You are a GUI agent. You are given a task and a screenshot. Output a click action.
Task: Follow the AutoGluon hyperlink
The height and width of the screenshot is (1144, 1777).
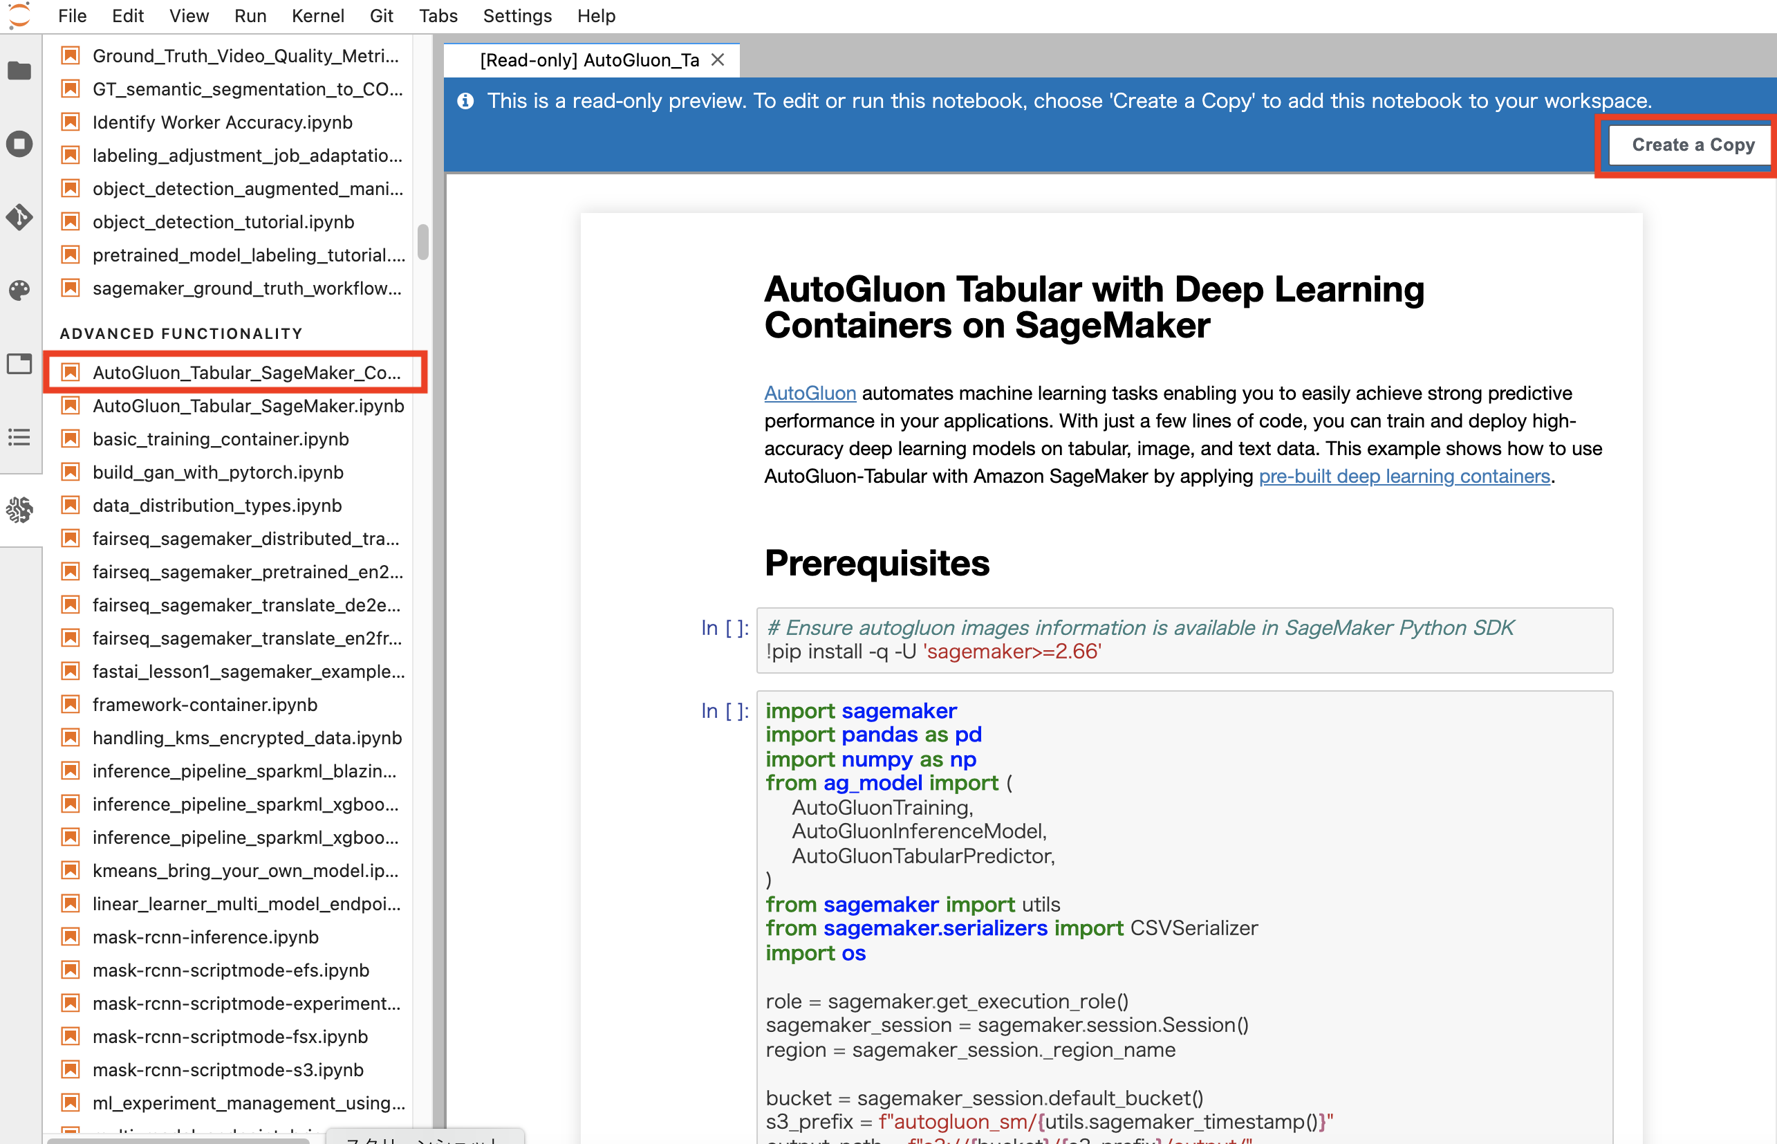coord(810,393)
